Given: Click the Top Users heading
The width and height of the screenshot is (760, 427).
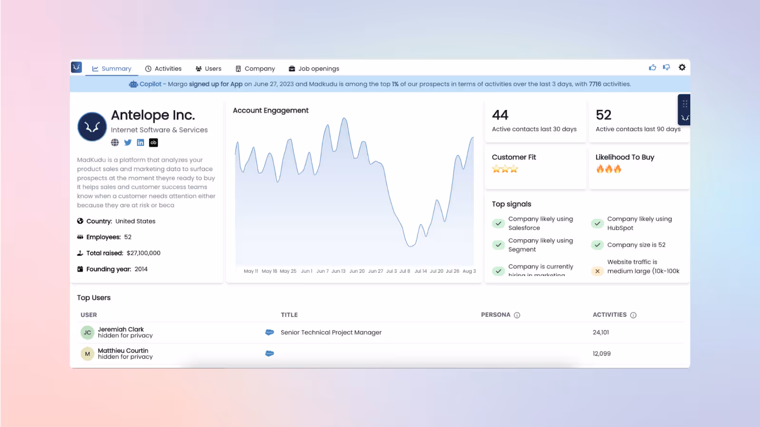Looking at the screenshot, I should pyautogui.click(x=94, y=298).
